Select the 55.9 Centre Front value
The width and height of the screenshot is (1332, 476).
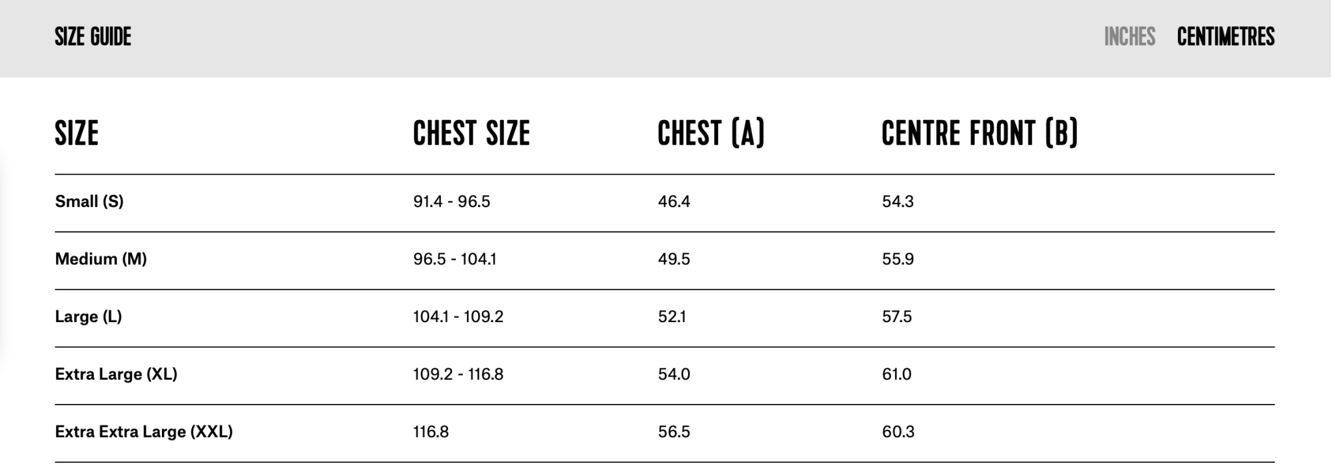(x=898, y=259)
